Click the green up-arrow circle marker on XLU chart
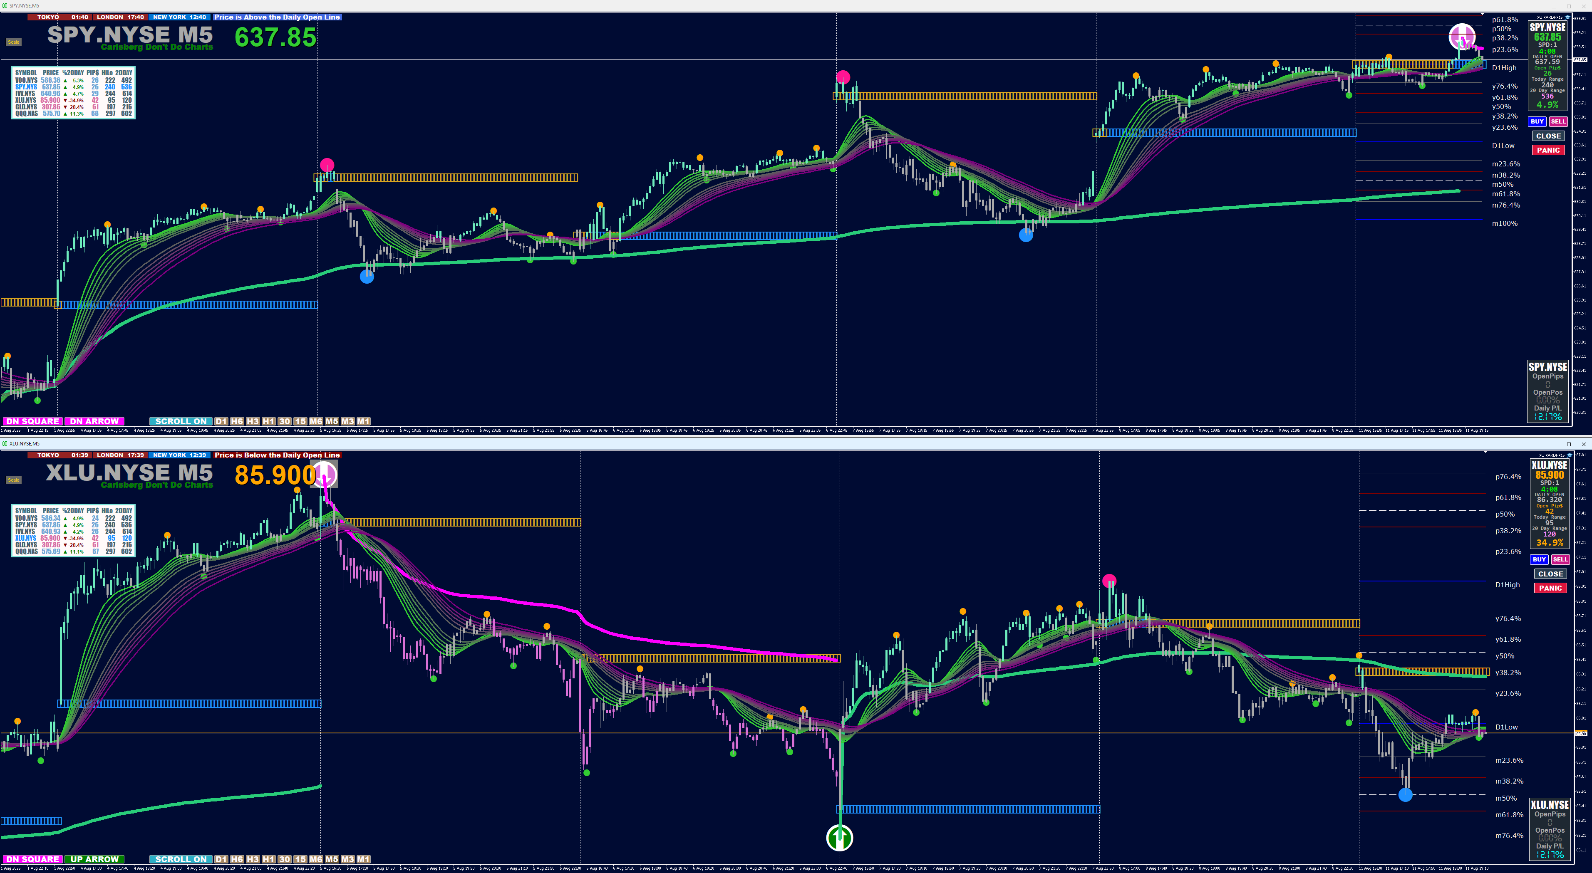This screenshot has height=873, width=1592. [839, 838]
